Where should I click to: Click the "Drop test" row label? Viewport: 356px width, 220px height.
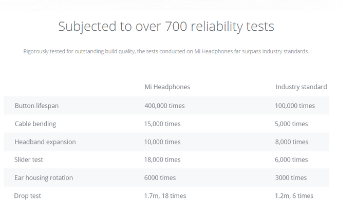[x=28, y=195]
